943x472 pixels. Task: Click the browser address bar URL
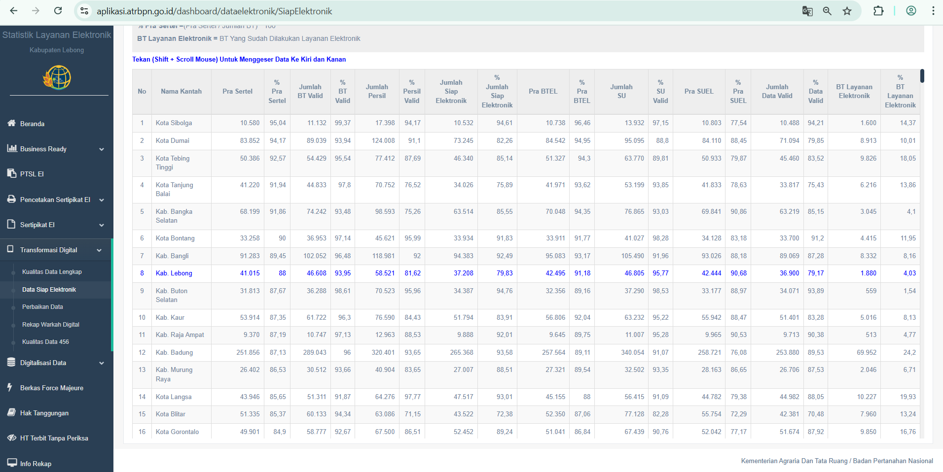coord(214,11)
